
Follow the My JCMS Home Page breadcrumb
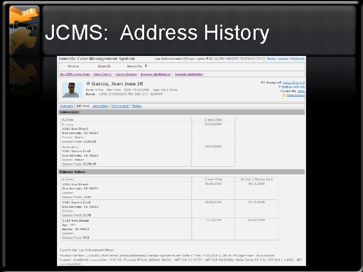(75, 74)
